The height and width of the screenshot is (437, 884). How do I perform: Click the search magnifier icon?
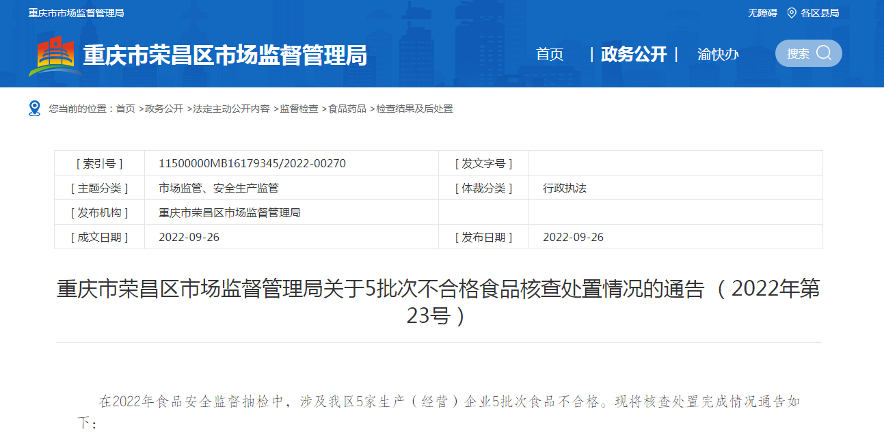824,53
